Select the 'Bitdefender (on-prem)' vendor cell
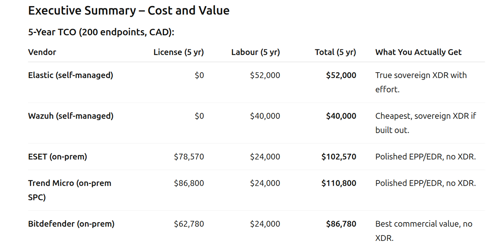Screen dimensions: 490x247 point(71,224)
